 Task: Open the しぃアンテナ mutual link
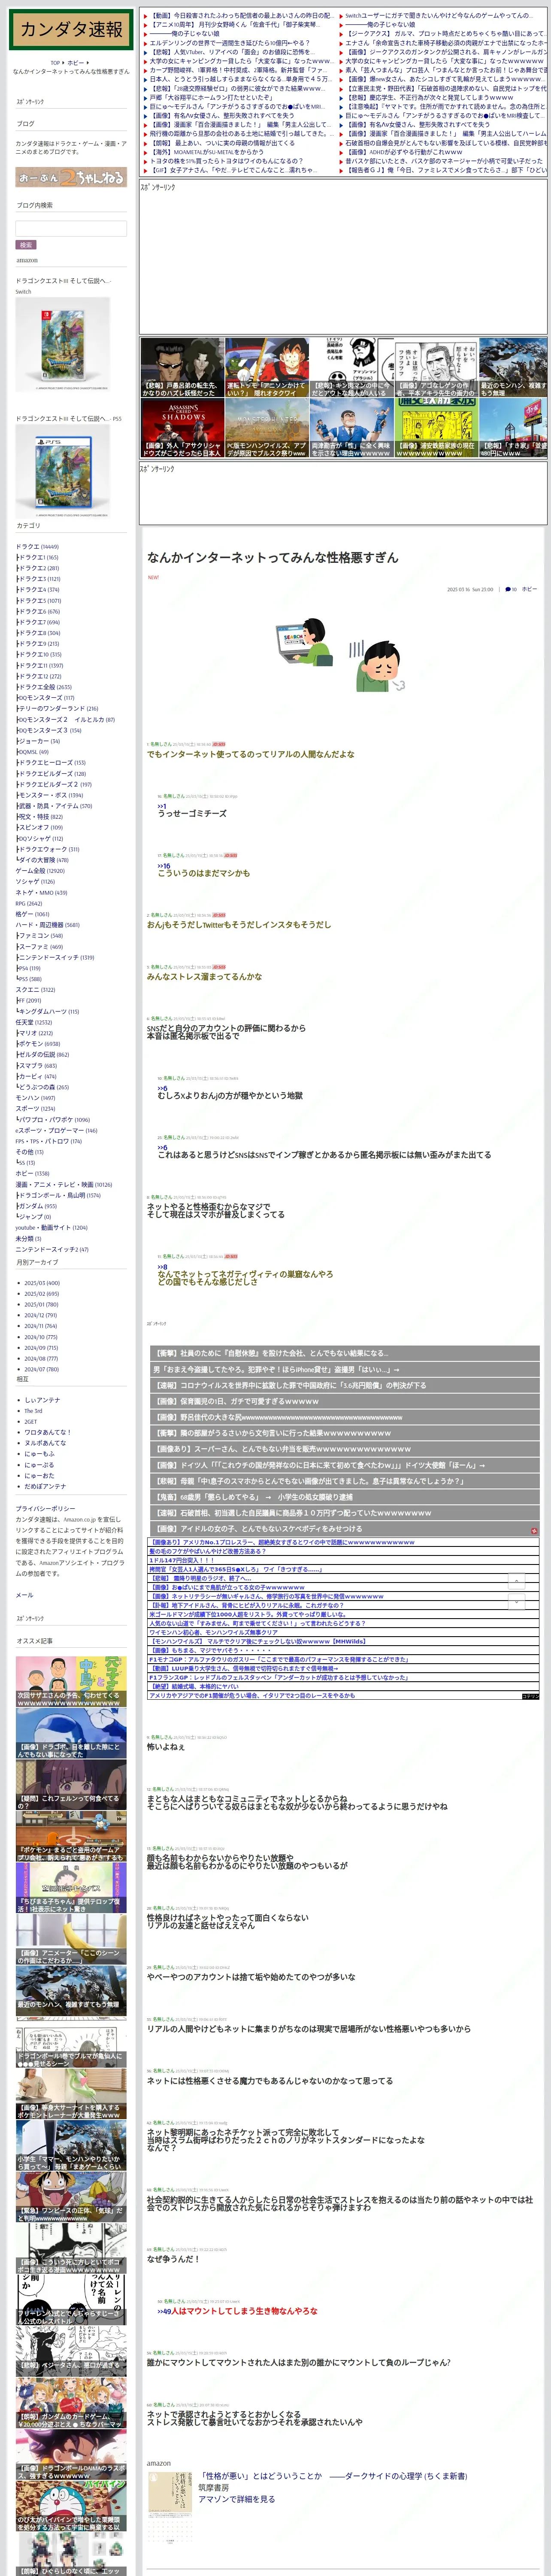pyautogui.click(x=42, y=1400)
